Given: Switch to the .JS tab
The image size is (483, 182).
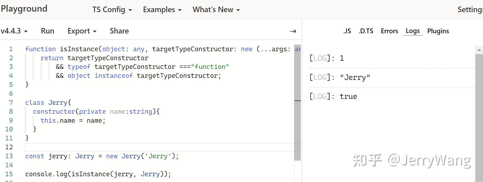Looking at the screenshot, I should click(x=347, y=31).
